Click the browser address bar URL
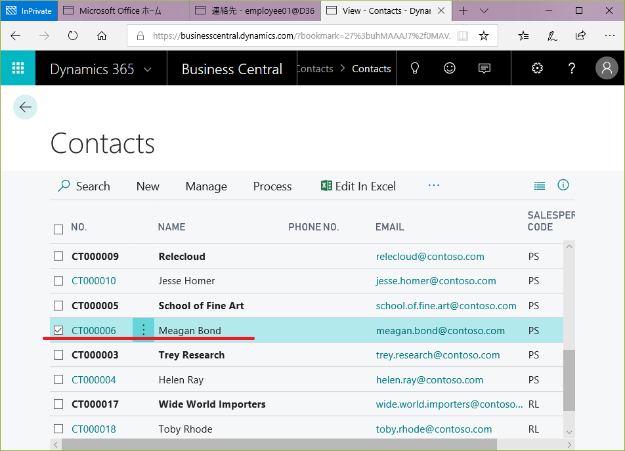This screenshot has width=625, height=451. coord(302,36)
